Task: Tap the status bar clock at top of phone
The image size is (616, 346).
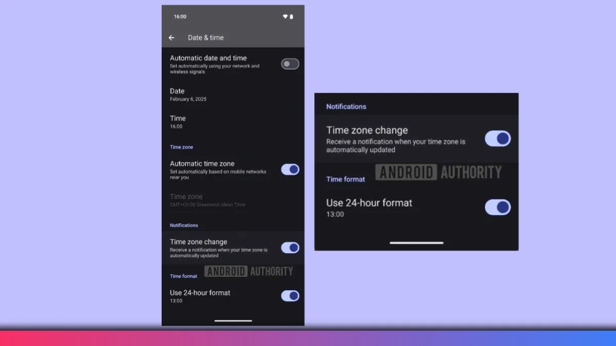Action: click(x=180, y=16)
